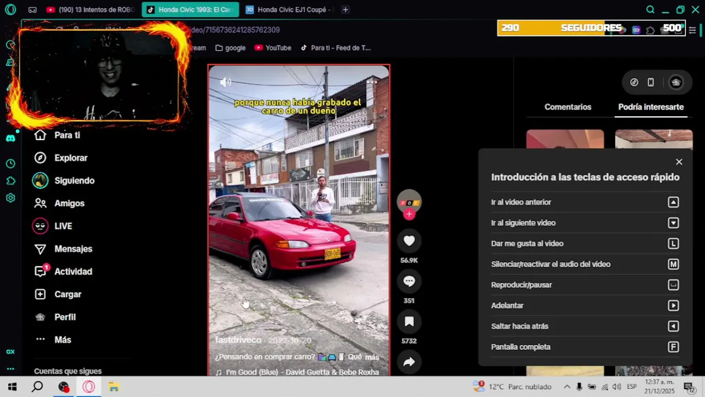Select the Honda Civic 1993 TikTok tab
This screenshot has height=397, width=705.
click(x=190, y=9)
